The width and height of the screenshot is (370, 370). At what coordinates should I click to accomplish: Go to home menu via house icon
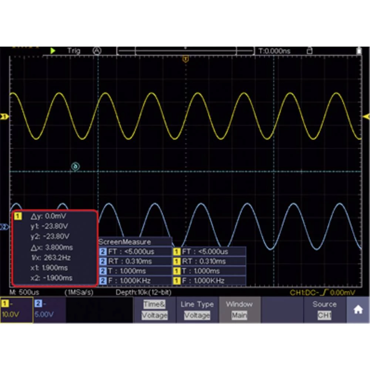358,310
